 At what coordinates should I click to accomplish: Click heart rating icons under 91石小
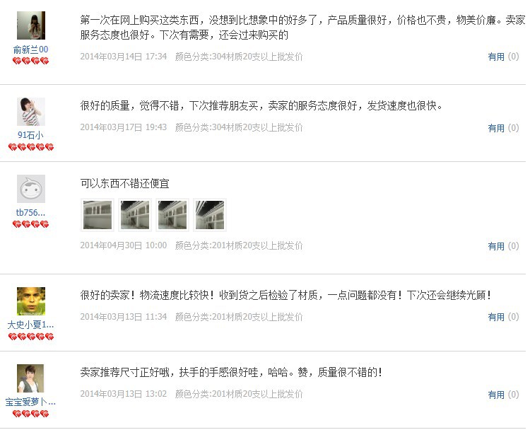point(31,147)
